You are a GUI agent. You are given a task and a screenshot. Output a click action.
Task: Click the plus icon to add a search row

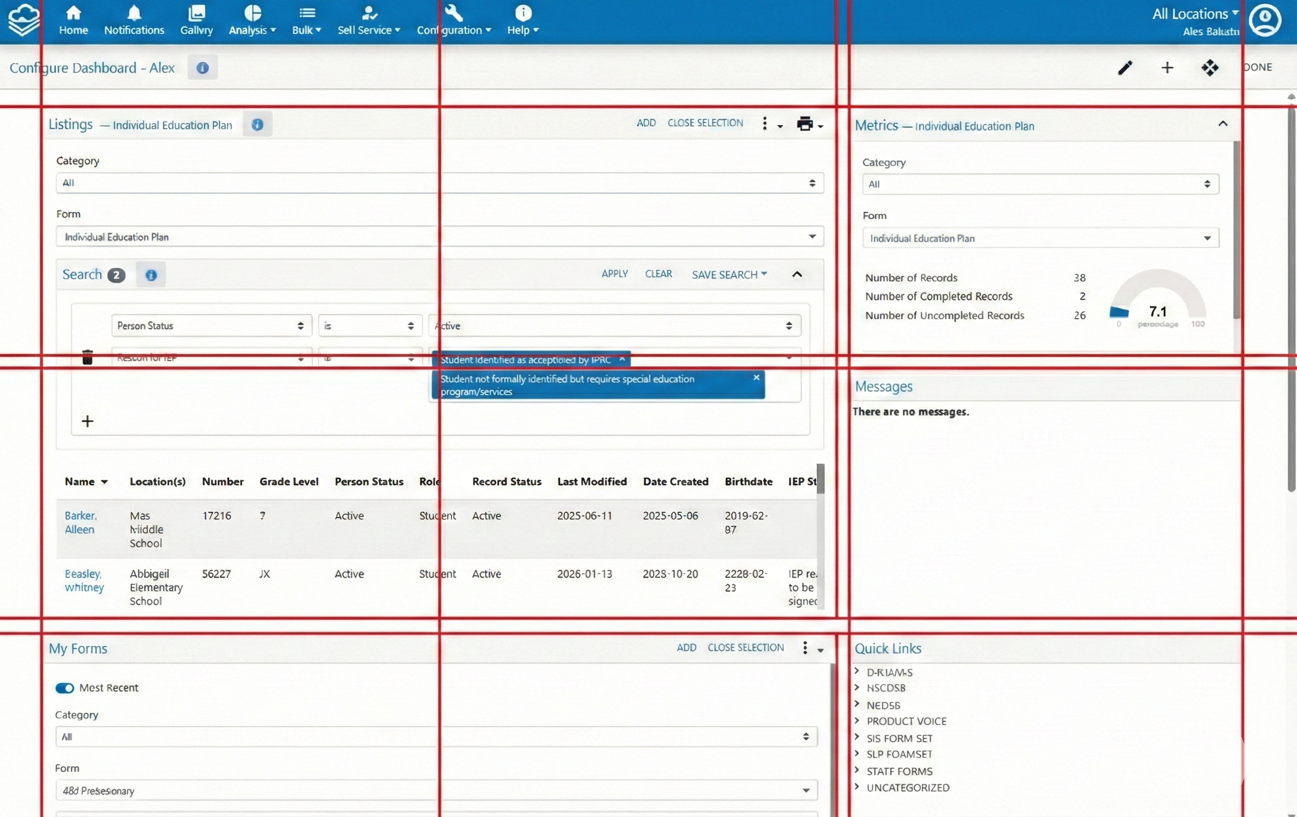tap(87, 421)
